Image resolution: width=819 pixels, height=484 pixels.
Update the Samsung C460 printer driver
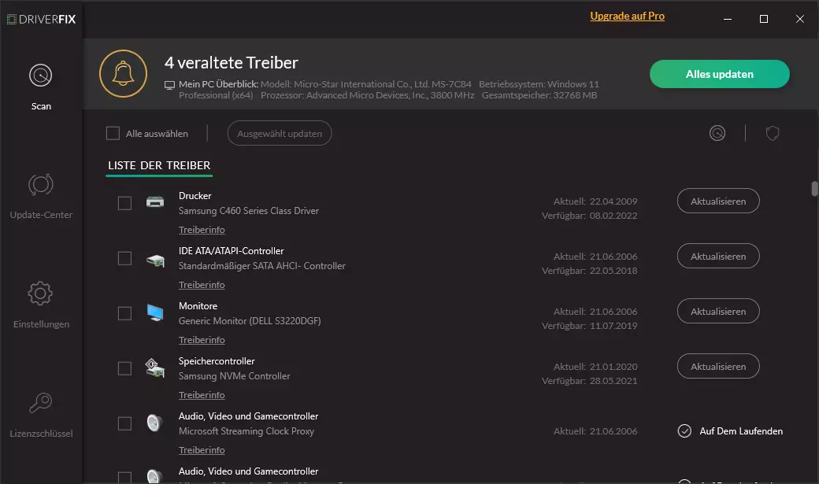click(718, 201)
